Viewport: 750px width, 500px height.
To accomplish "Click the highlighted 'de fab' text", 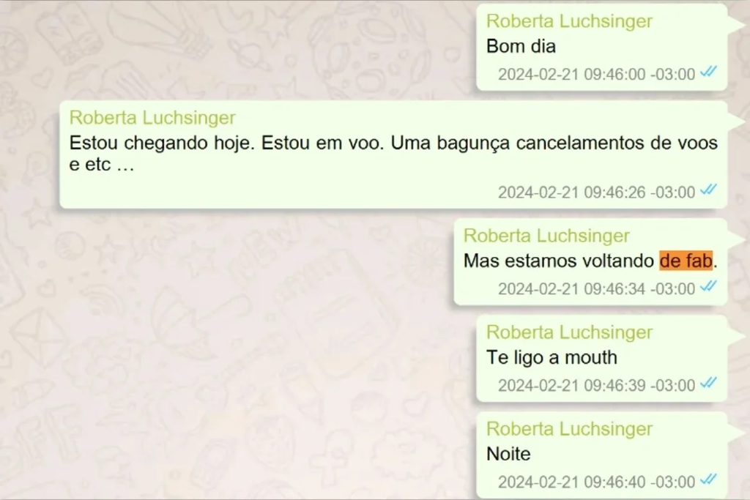I will (686, 261).
